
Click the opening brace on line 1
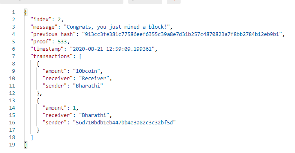pyautogui.click(x=26, y=12)
